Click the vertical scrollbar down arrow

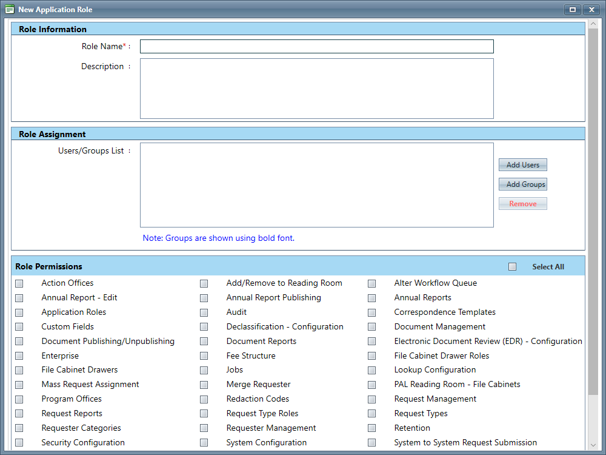point(594,445)
